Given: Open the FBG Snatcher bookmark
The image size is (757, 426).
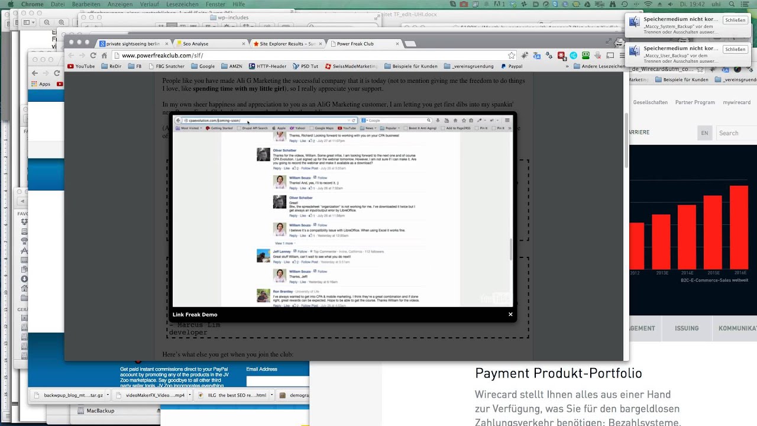Looking at the screenshot, I should coord(166,66).
